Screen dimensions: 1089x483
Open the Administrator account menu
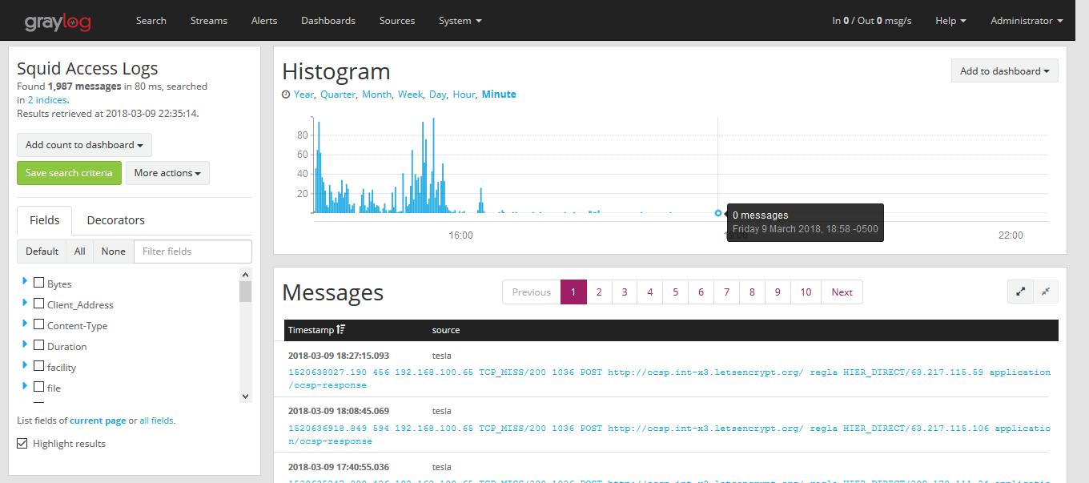click(1026, 20)
